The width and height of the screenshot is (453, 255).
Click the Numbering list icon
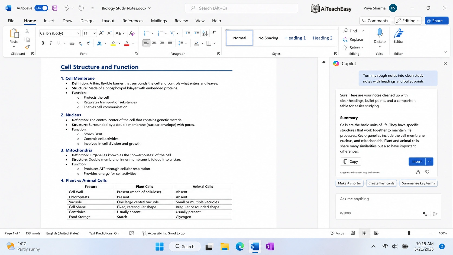pyautogui.click(x=160, y=33)
